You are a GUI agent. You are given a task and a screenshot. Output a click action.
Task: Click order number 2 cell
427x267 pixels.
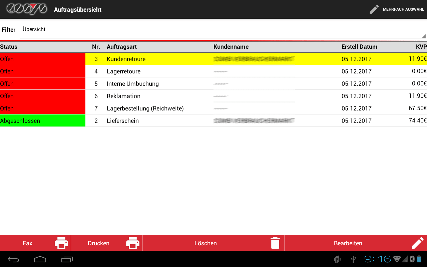(x=96, y=121)
